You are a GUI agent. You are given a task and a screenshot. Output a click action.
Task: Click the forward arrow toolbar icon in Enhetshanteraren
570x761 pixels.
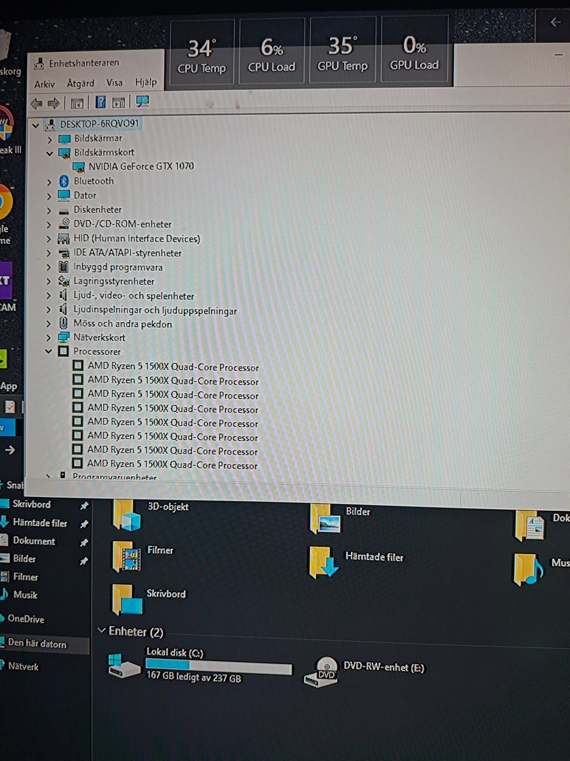pos(54,103)
